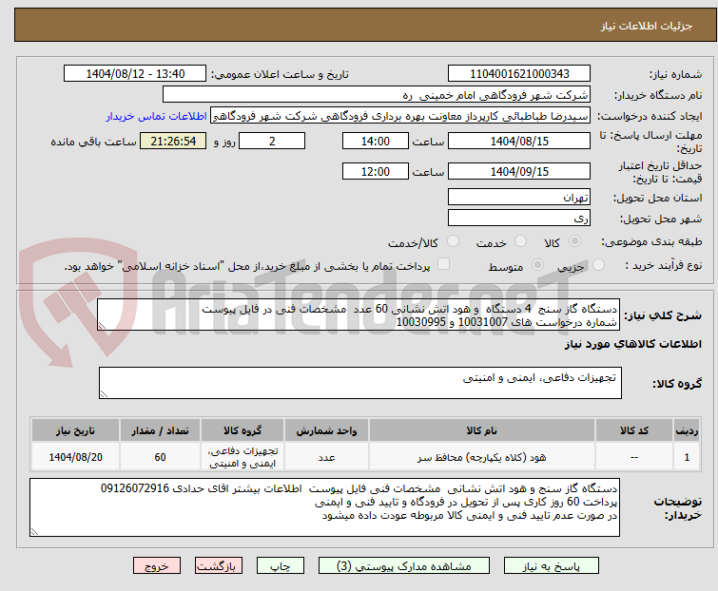Click the table's گروه کالا column header

pyautogui.click(x=243, y=430)
